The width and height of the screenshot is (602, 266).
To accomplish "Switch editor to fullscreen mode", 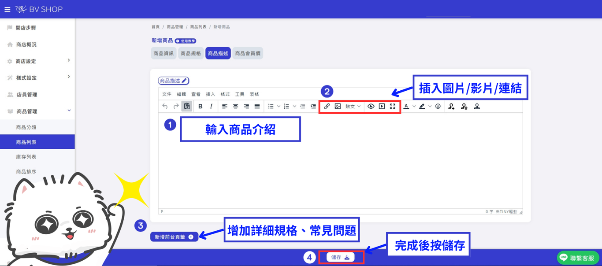I will click(x=393, y=106).
